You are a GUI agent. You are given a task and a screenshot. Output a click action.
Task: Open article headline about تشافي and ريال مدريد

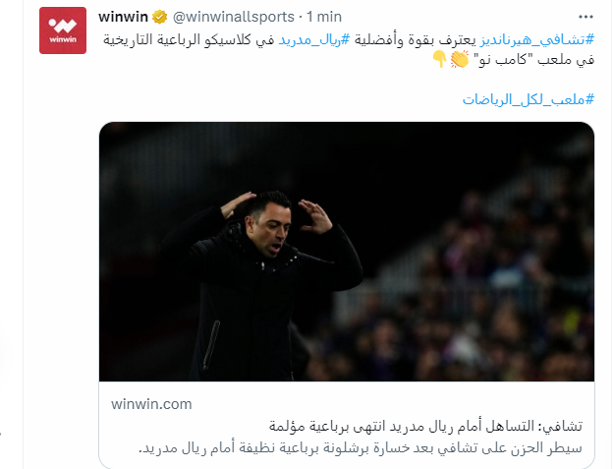click(425, 426)
